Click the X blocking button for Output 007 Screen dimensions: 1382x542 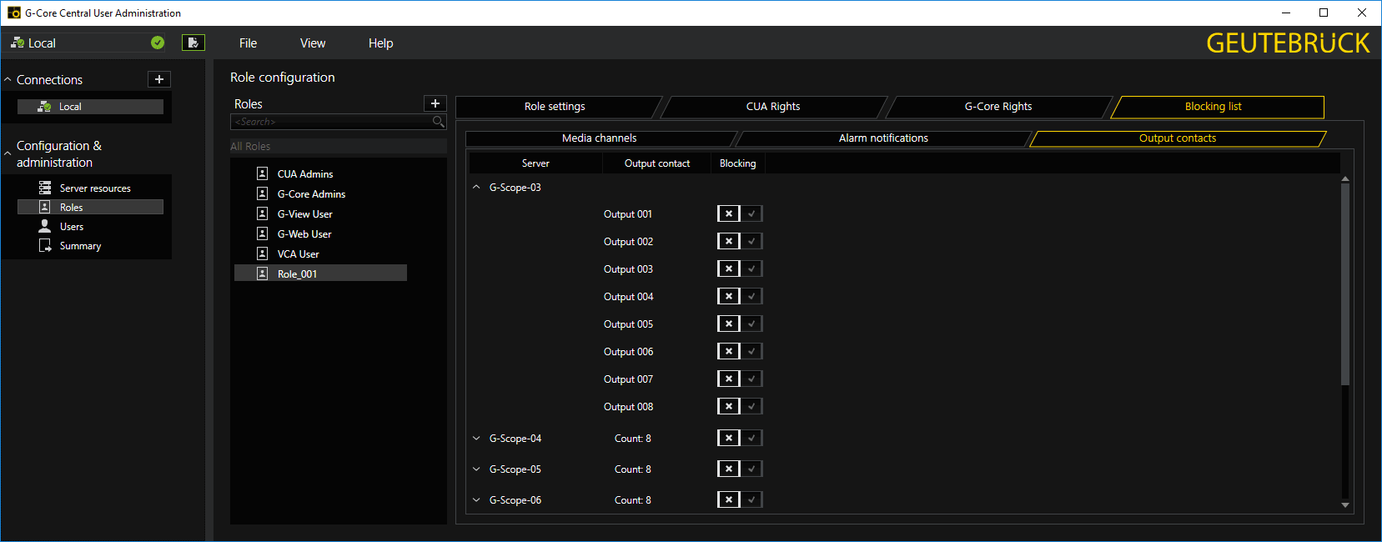point(729,379)
